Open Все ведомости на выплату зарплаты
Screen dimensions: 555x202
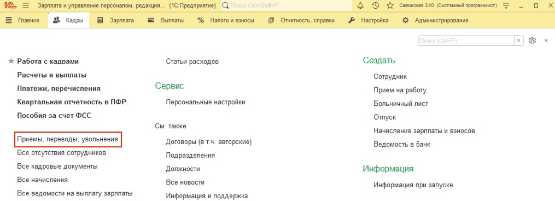pyautogui.click(x=75, y=193)
